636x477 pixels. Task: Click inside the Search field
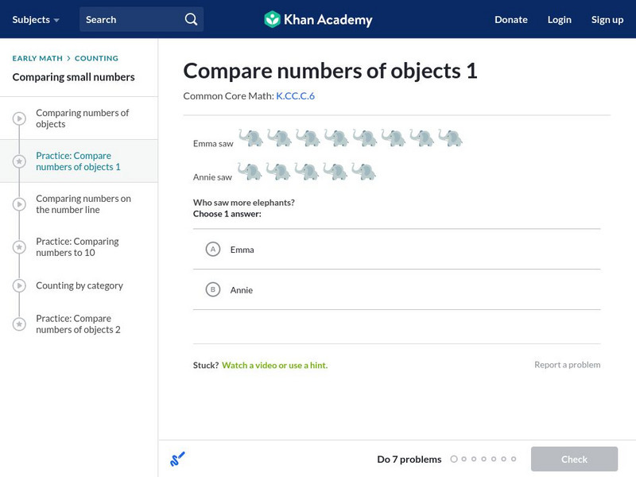[131, 19]
